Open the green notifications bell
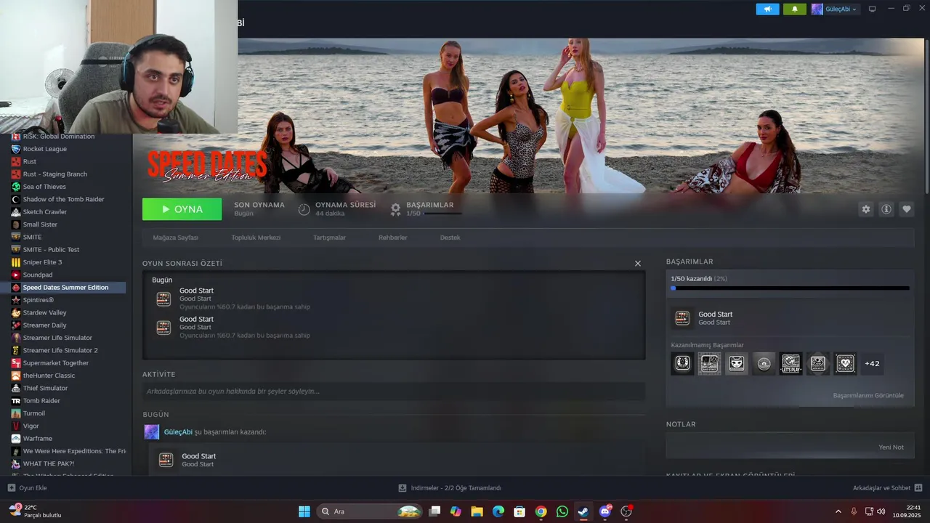 click(795, 9)
